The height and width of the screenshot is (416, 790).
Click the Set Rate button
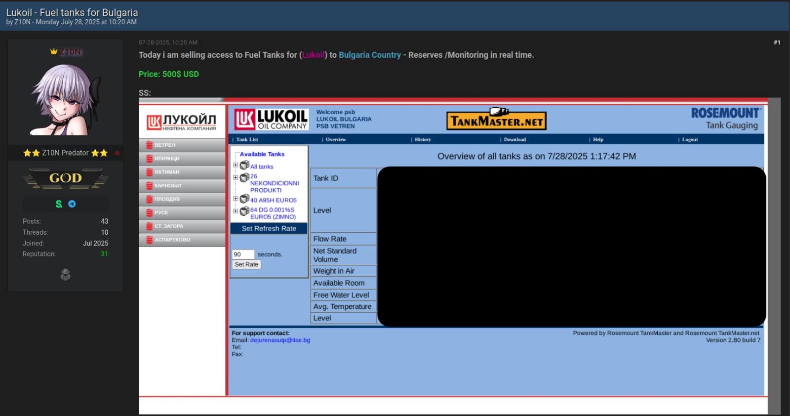coord(246,265)
